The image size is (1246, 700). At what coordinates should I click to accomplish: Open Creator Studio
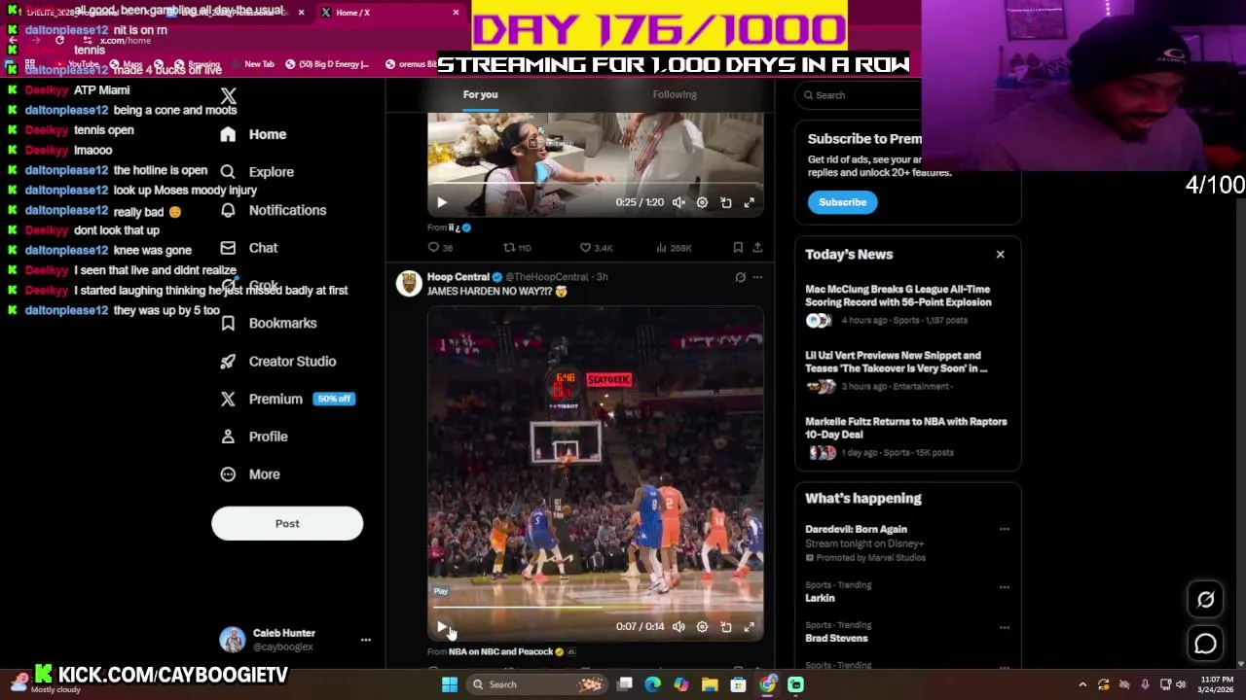(277, 361)
